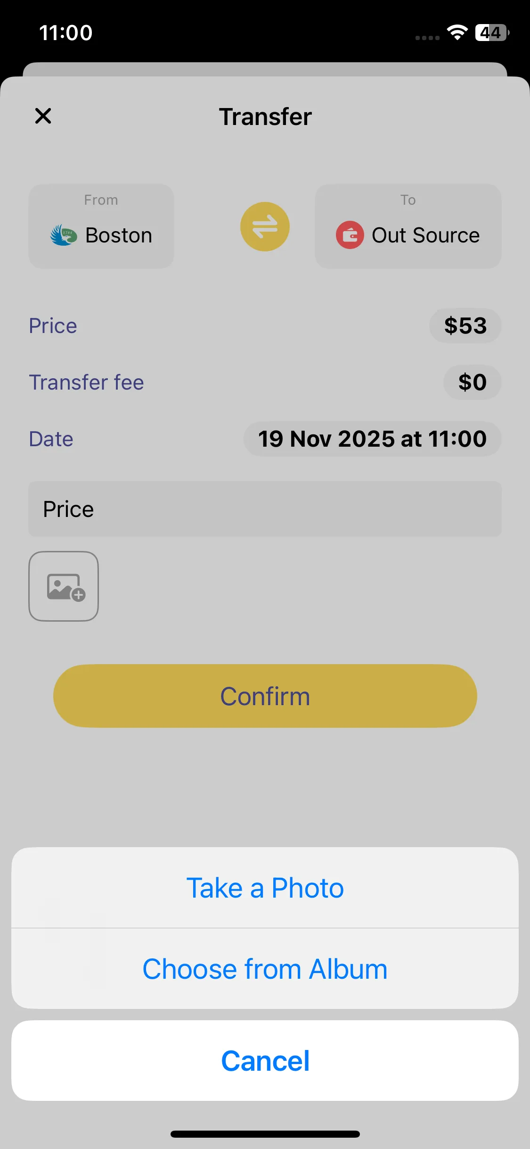The height and width of the screenshot is (1149, 530).
Task: Tap the battery indicator icon
Action: click(491, 33)
